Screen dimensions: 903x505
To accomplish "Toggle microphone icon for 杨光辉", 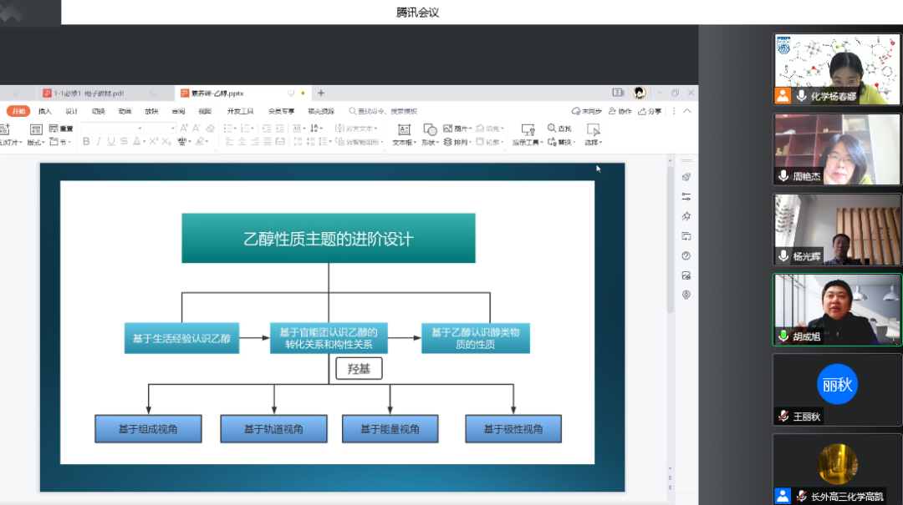I will pos(783,256).
